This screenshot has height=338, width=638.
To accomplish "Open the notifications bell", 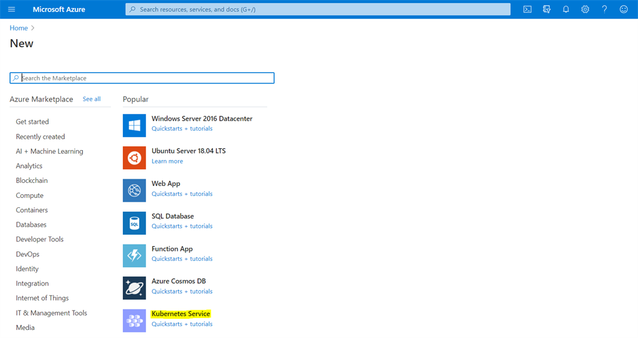I will (x=566, y=9).
